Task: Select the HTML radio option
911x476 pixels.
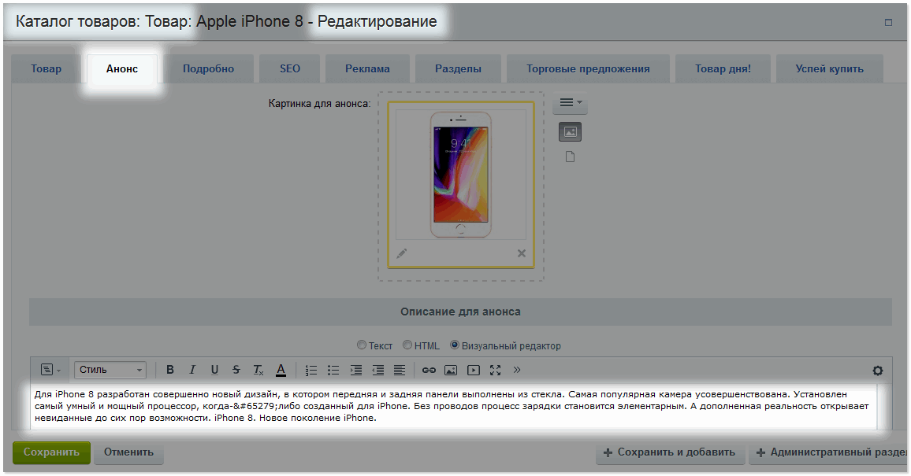Action: coord(407,345)
